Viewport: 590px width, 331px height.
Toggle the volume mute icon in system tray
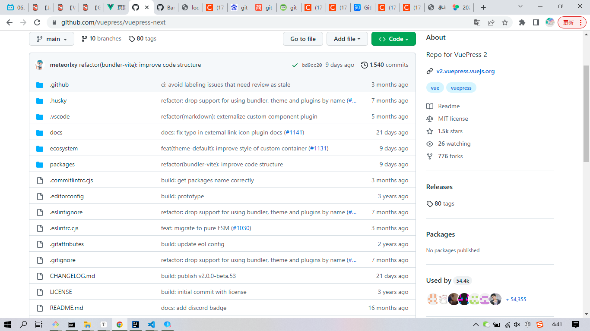click(517, 325)
